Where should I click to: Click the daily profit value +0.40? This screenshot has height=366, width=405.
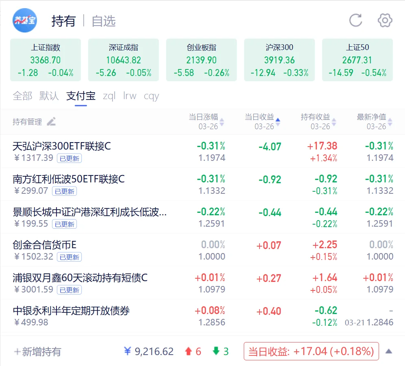tap(269, 311)
